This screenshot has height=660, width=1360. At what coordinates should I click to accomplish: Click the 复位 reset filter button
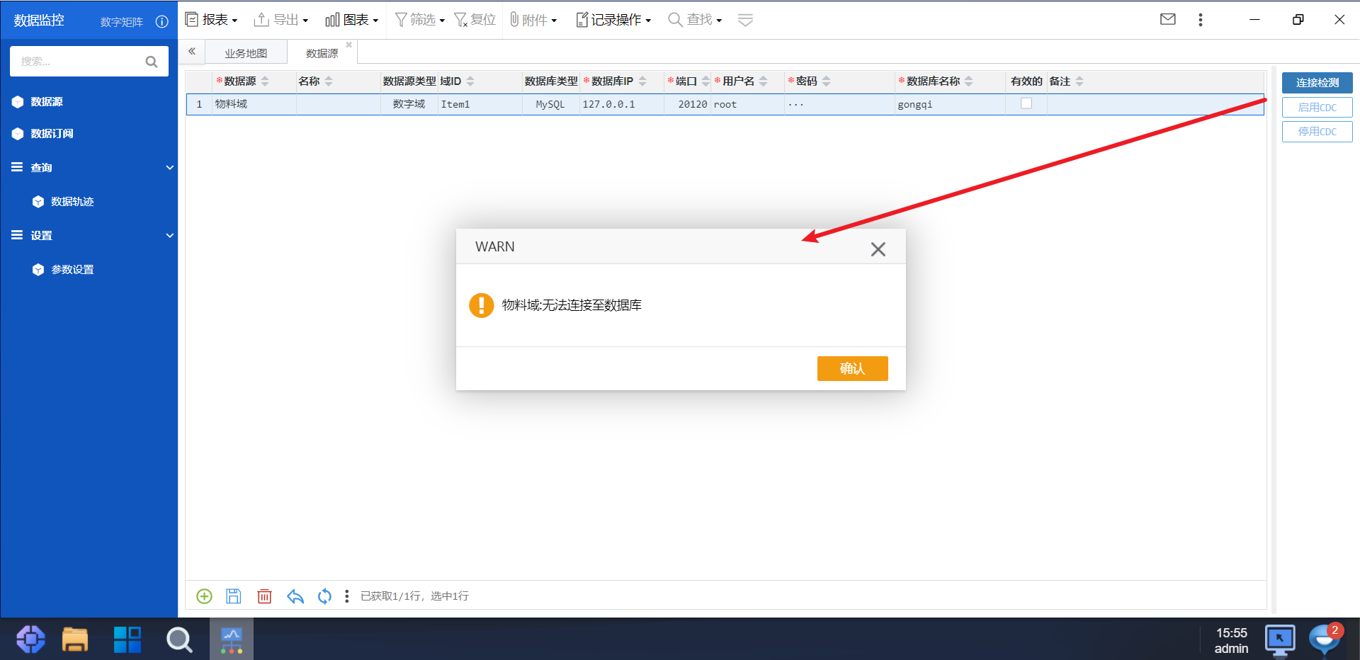pos(475,20)
